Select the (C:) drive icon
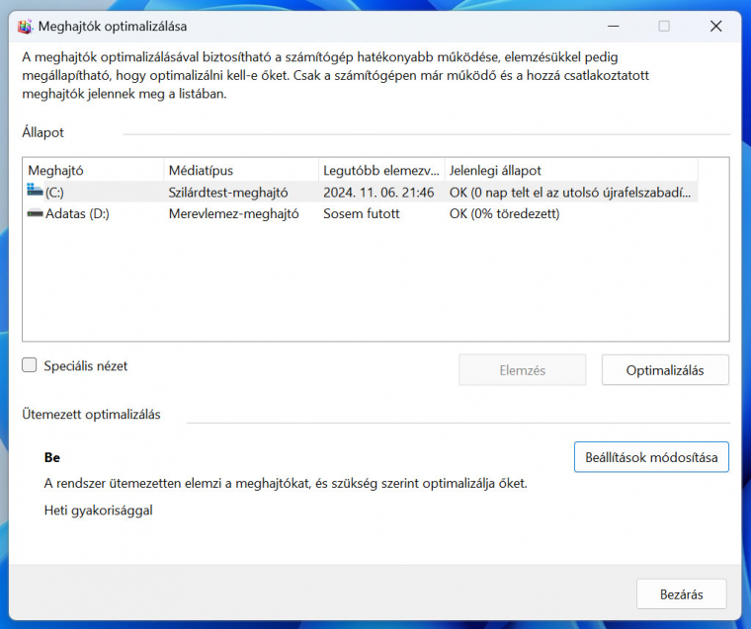 pyautogui.click(x=35, y=190)
